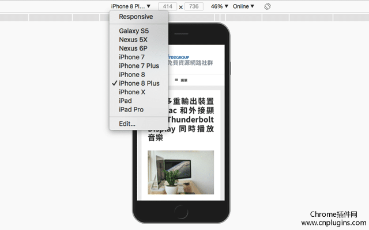The height and width of the screenshot is (230, 369).
Task: Click the freeGROUP site logo
Action: (x=190, y=60)
